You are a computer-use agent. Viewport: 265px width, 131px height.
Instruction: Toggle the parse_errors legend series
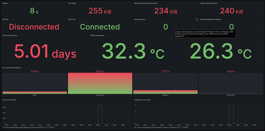click(x=30, y=127)
